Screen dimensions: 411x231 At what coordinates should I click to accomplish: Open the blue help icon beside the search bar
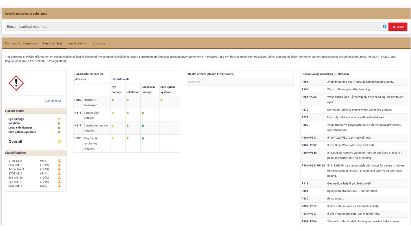pyautogui.click(x=384, y=27)
